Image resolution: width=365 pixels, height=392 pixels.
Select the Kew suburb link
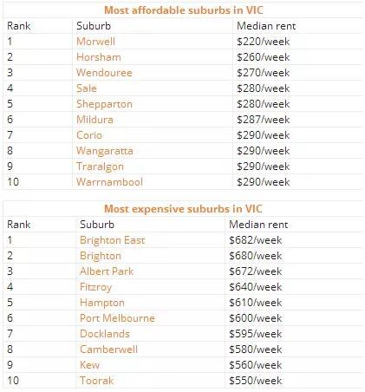pyautogui.click(x=89, y=365)
